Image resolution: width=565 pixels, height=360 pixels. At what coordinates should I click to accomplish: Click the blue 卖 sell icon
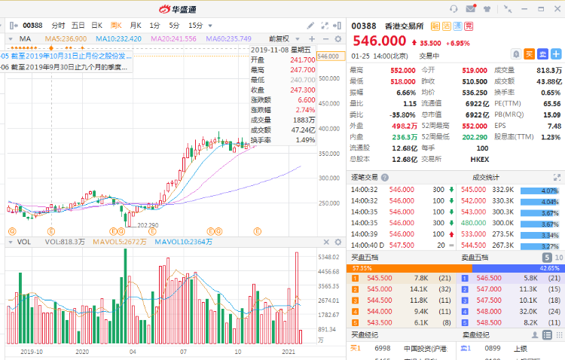pyautogui.click(x=542, y=53)
